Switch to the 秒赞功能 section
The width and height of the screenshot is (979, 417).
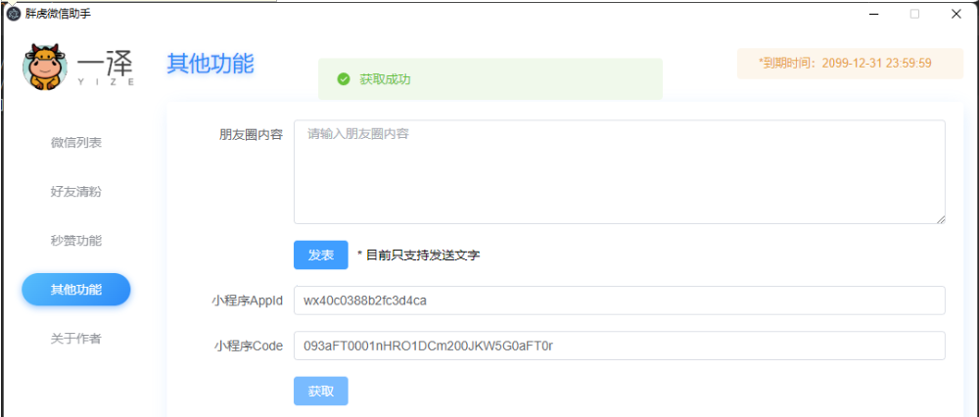pos(75,241)
